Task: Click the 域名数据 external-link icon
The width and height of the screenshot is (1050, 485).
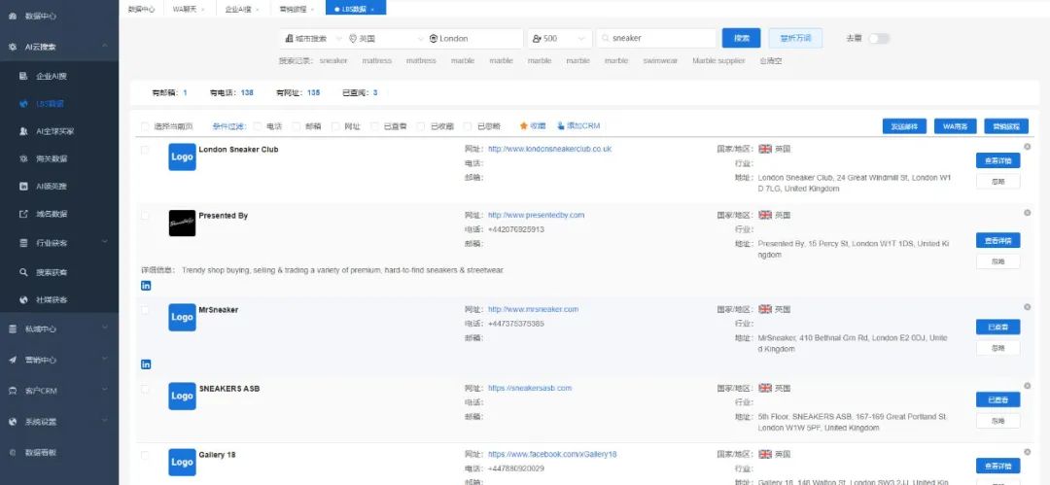Action: tap(24, 214)
